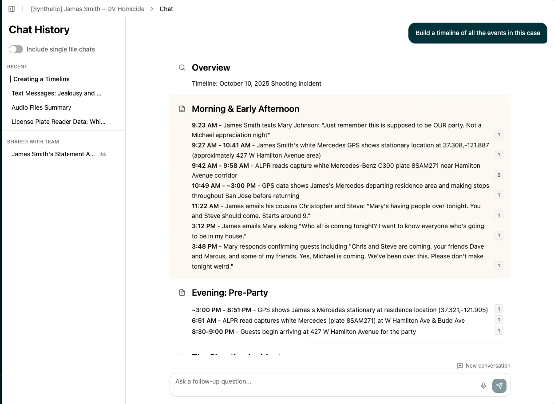Open the License Plate Reader Data chat

59,122
